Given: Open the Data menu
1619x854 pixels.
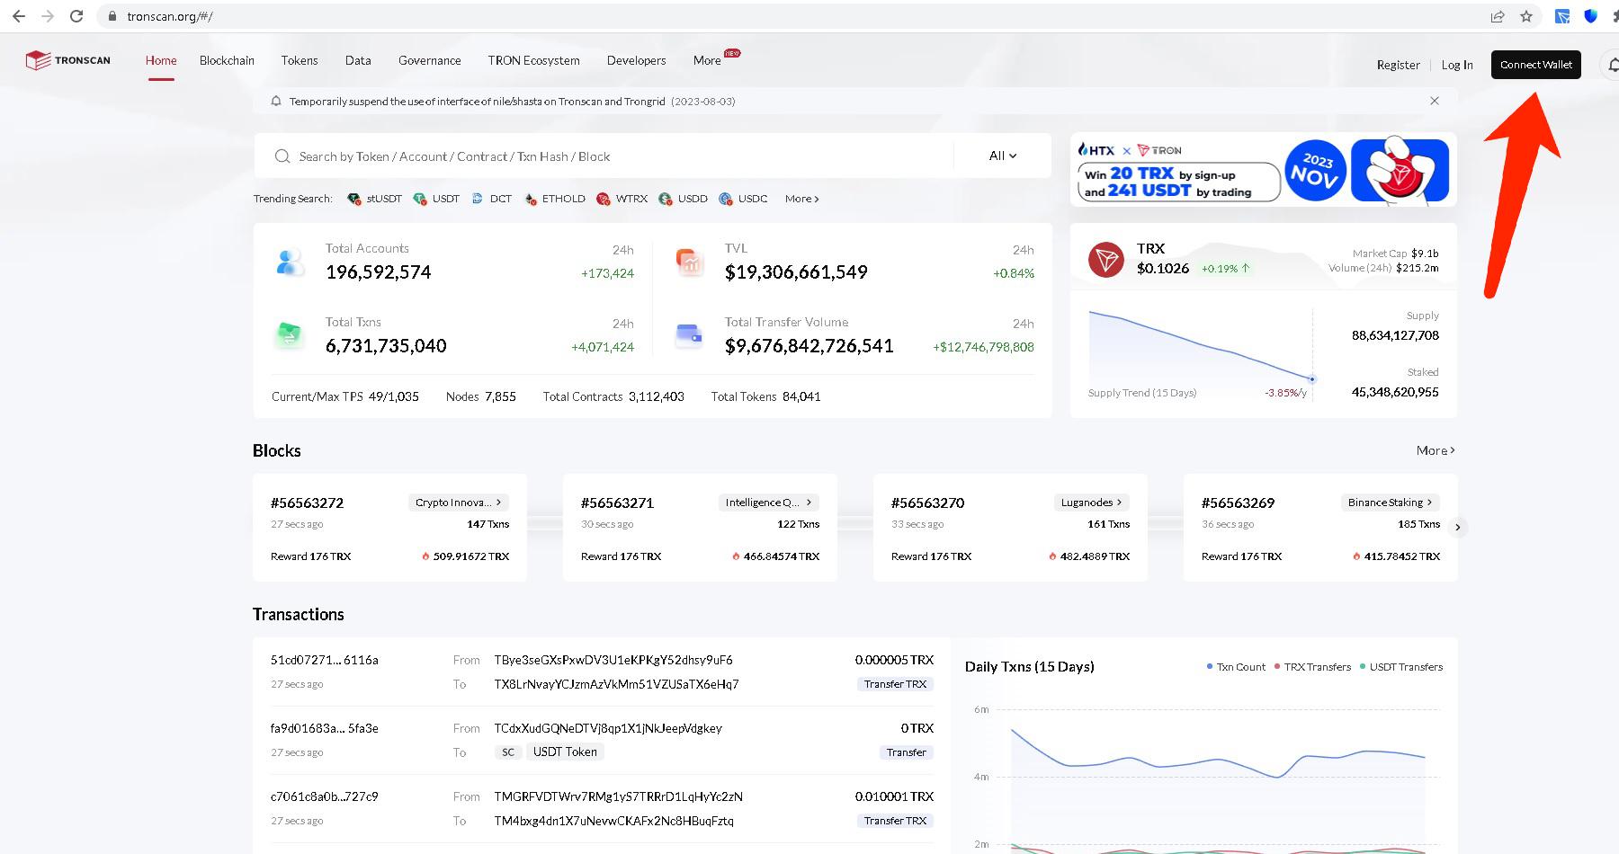Looking at the screenshot, I should 358,60.
